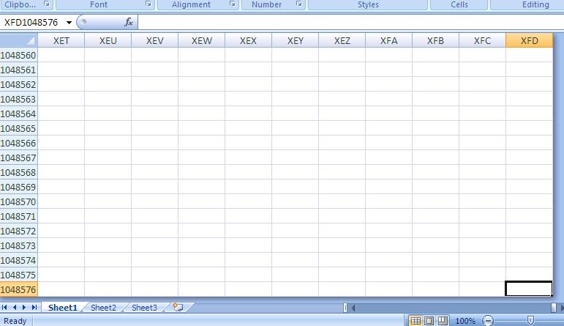Select the highlighted XFD column header
The height and width of the screenshot is (326, 564).
pyautogui.click(x=529, y=41)
